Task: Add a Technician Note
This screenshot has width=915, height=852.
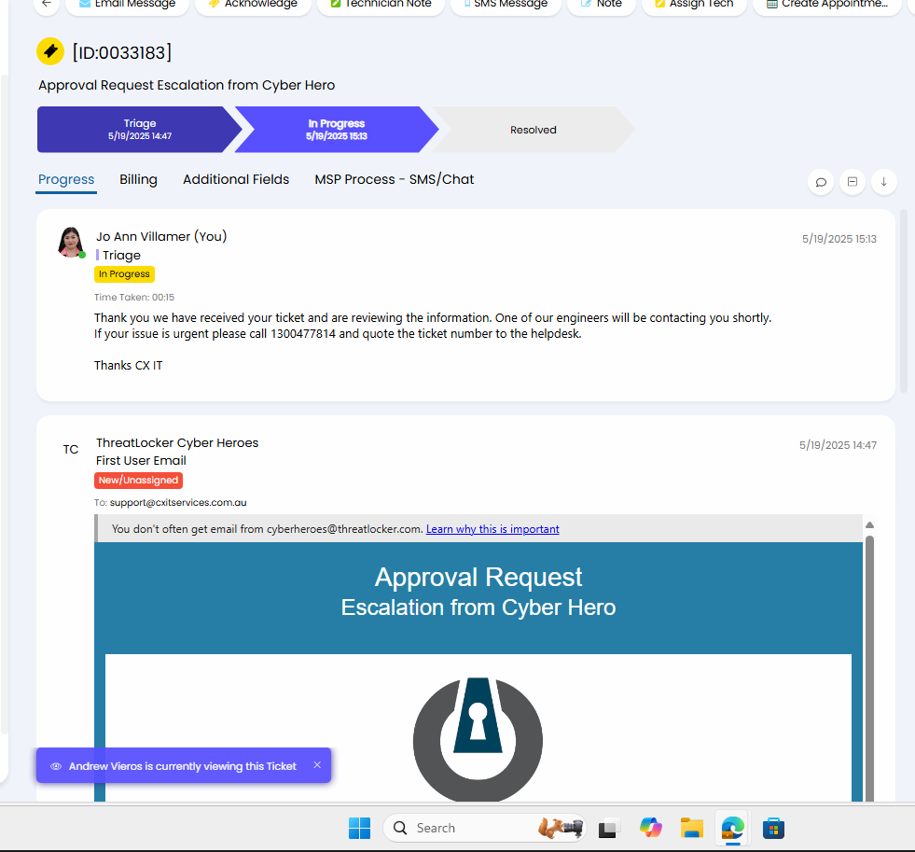Action: tap(381, 4)
